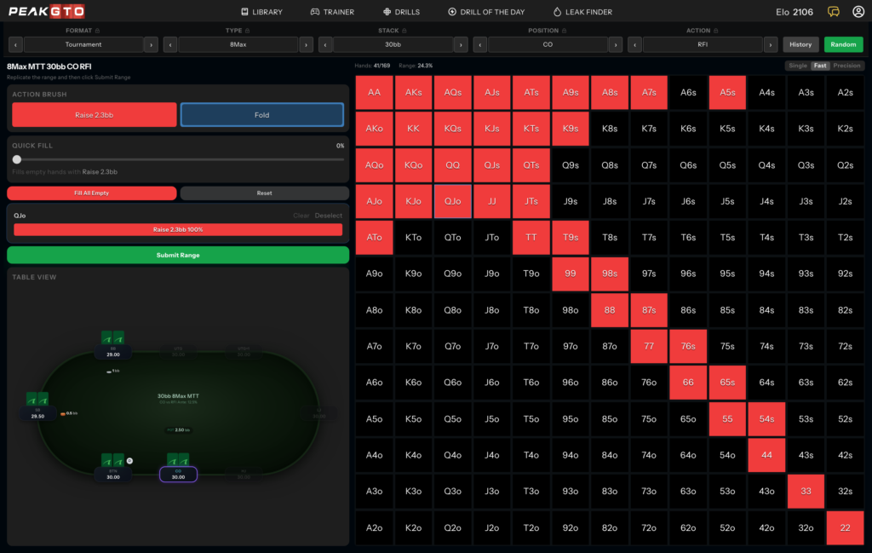Toggle the 54s hand cell
The width and height of the screenshot is (872, 553).
coord(766,419)
